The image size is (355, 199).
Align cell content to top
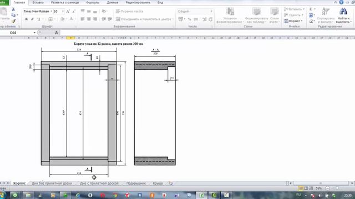point(83,11)
